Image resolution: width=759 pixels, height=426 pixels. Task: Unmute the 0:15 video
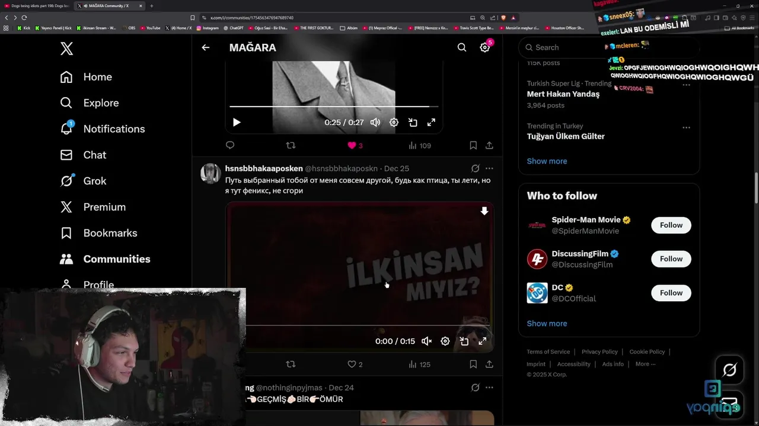[426, 341]
